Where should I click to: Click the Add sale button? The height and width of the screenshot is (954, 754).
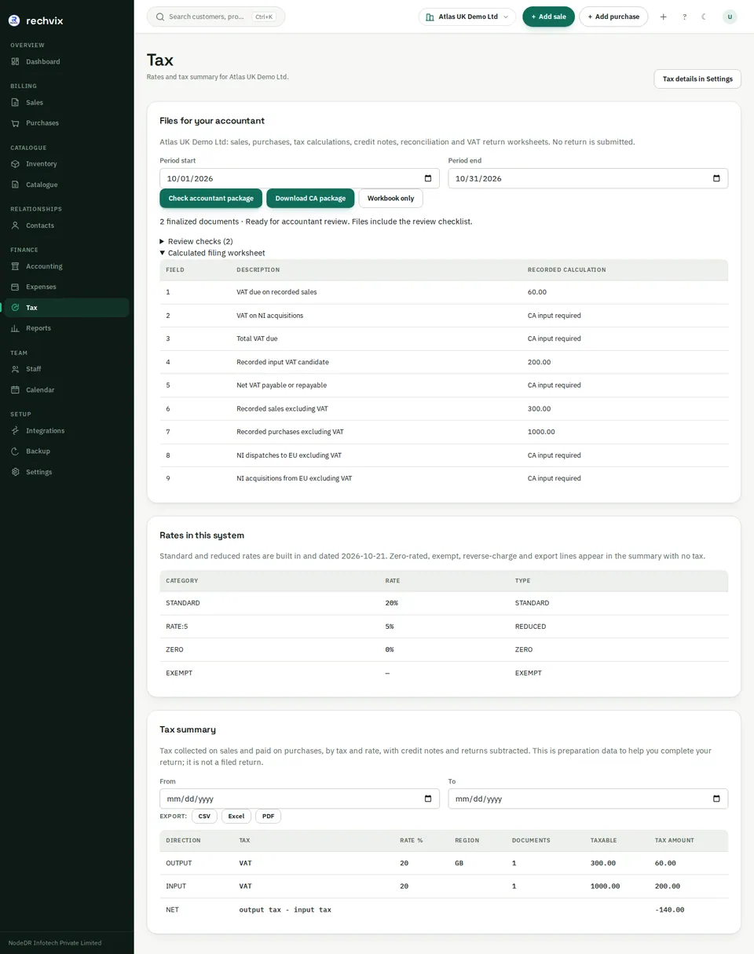(548, 16)
